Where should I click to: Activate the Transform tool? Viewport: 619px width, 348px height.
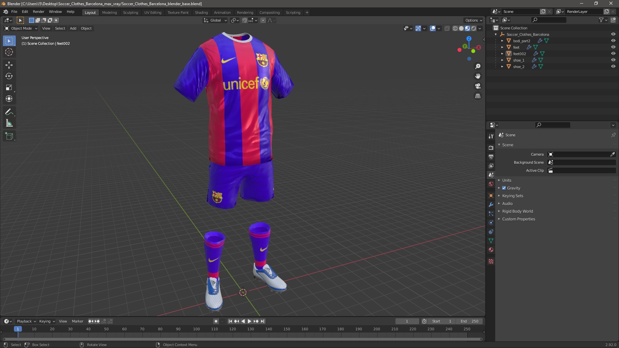point(9,99)
